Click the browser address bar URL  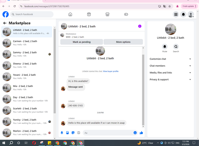pos(47,6)
